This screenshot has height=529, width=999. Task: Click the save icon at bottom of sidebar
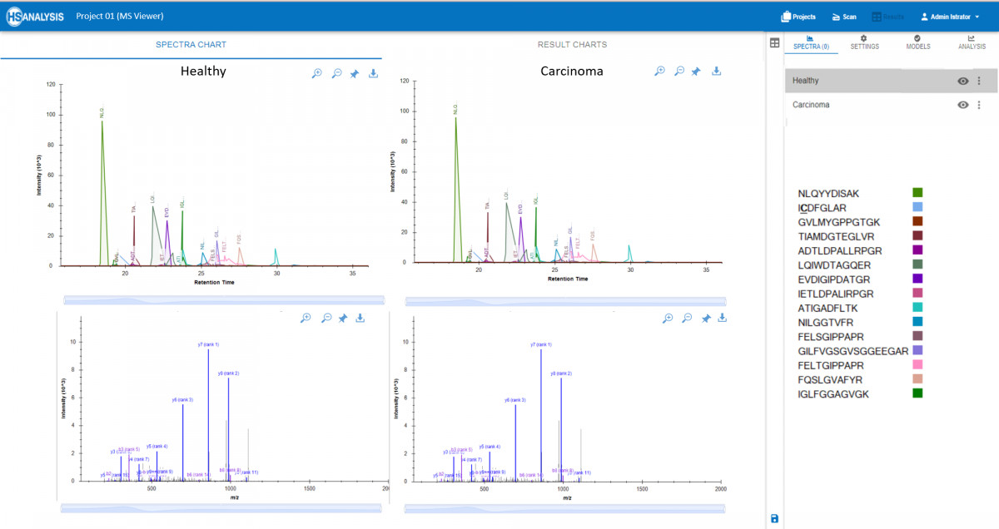coord(775,518)
